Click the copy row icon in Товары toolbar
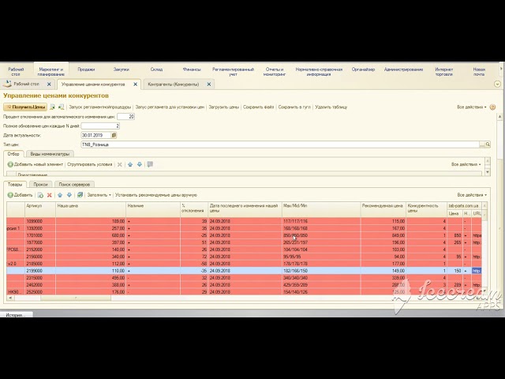Viewport: 505px width, 379px height. tap(40, 195)
